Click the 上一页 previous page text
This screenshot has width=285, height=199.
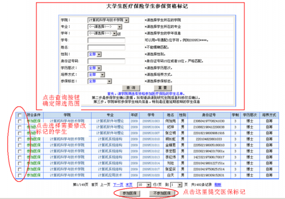click(x=105, y=185)
